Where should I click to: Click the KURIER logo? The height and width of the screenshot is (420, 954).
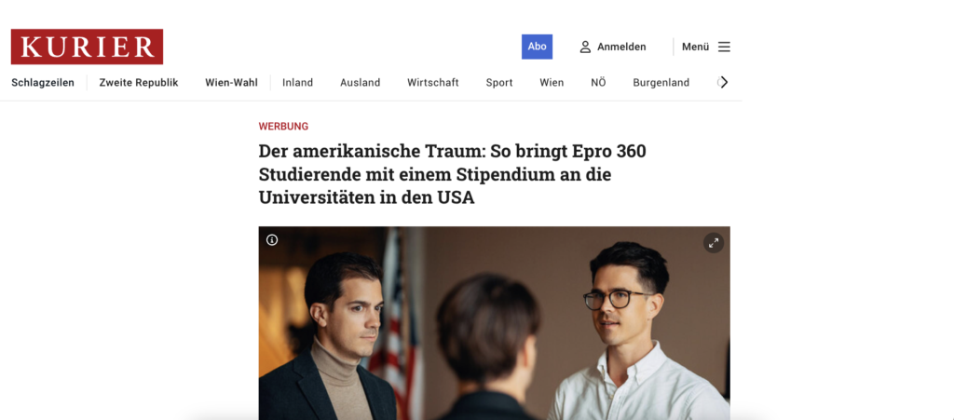tap(87, 47)
